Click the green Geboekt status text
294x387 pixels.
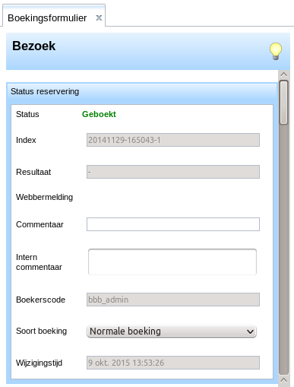(x=99, y=114)
